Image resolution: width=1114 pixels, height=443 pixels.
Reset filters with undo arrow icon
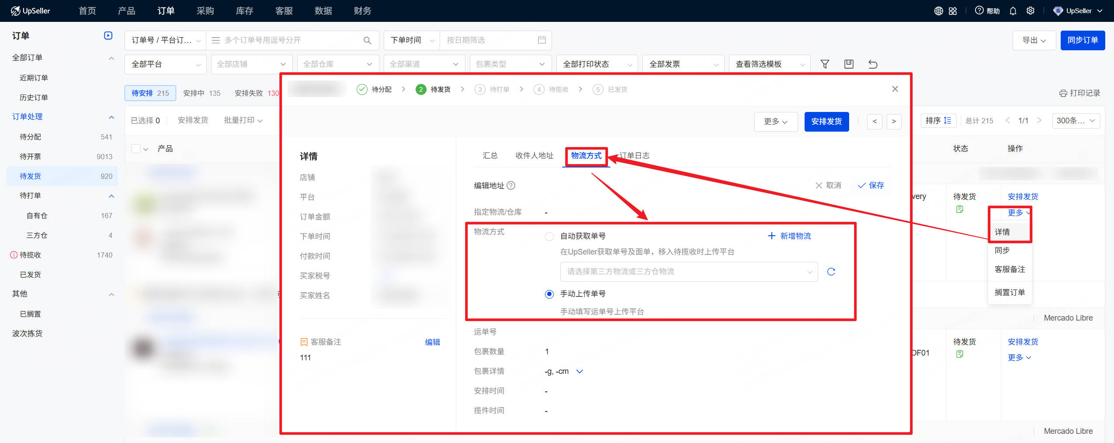pos(873,64)
